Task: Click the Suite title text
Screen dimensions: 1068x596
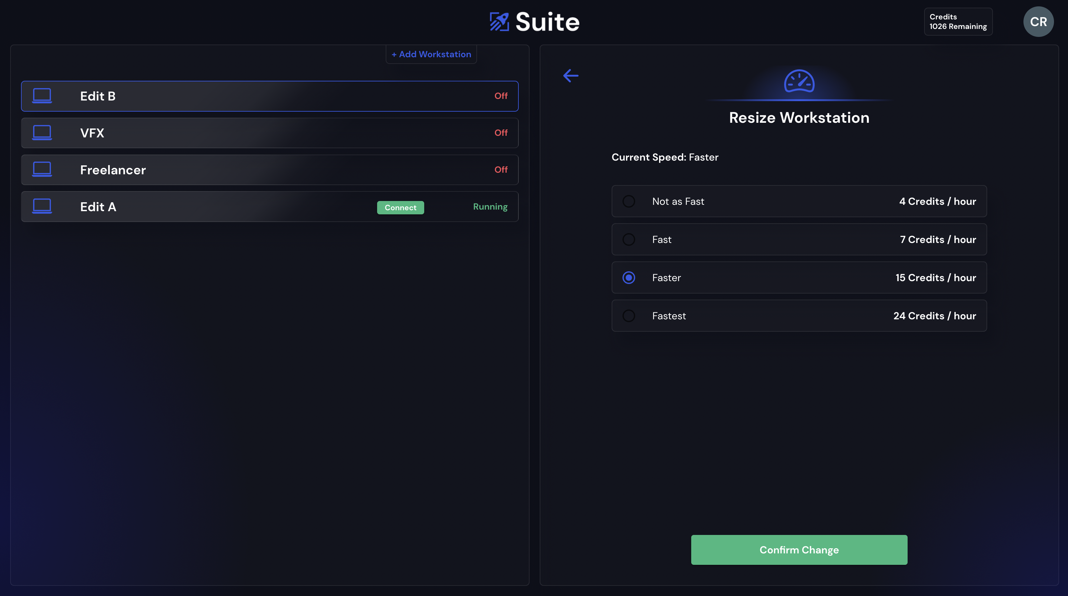Action: 547,22
